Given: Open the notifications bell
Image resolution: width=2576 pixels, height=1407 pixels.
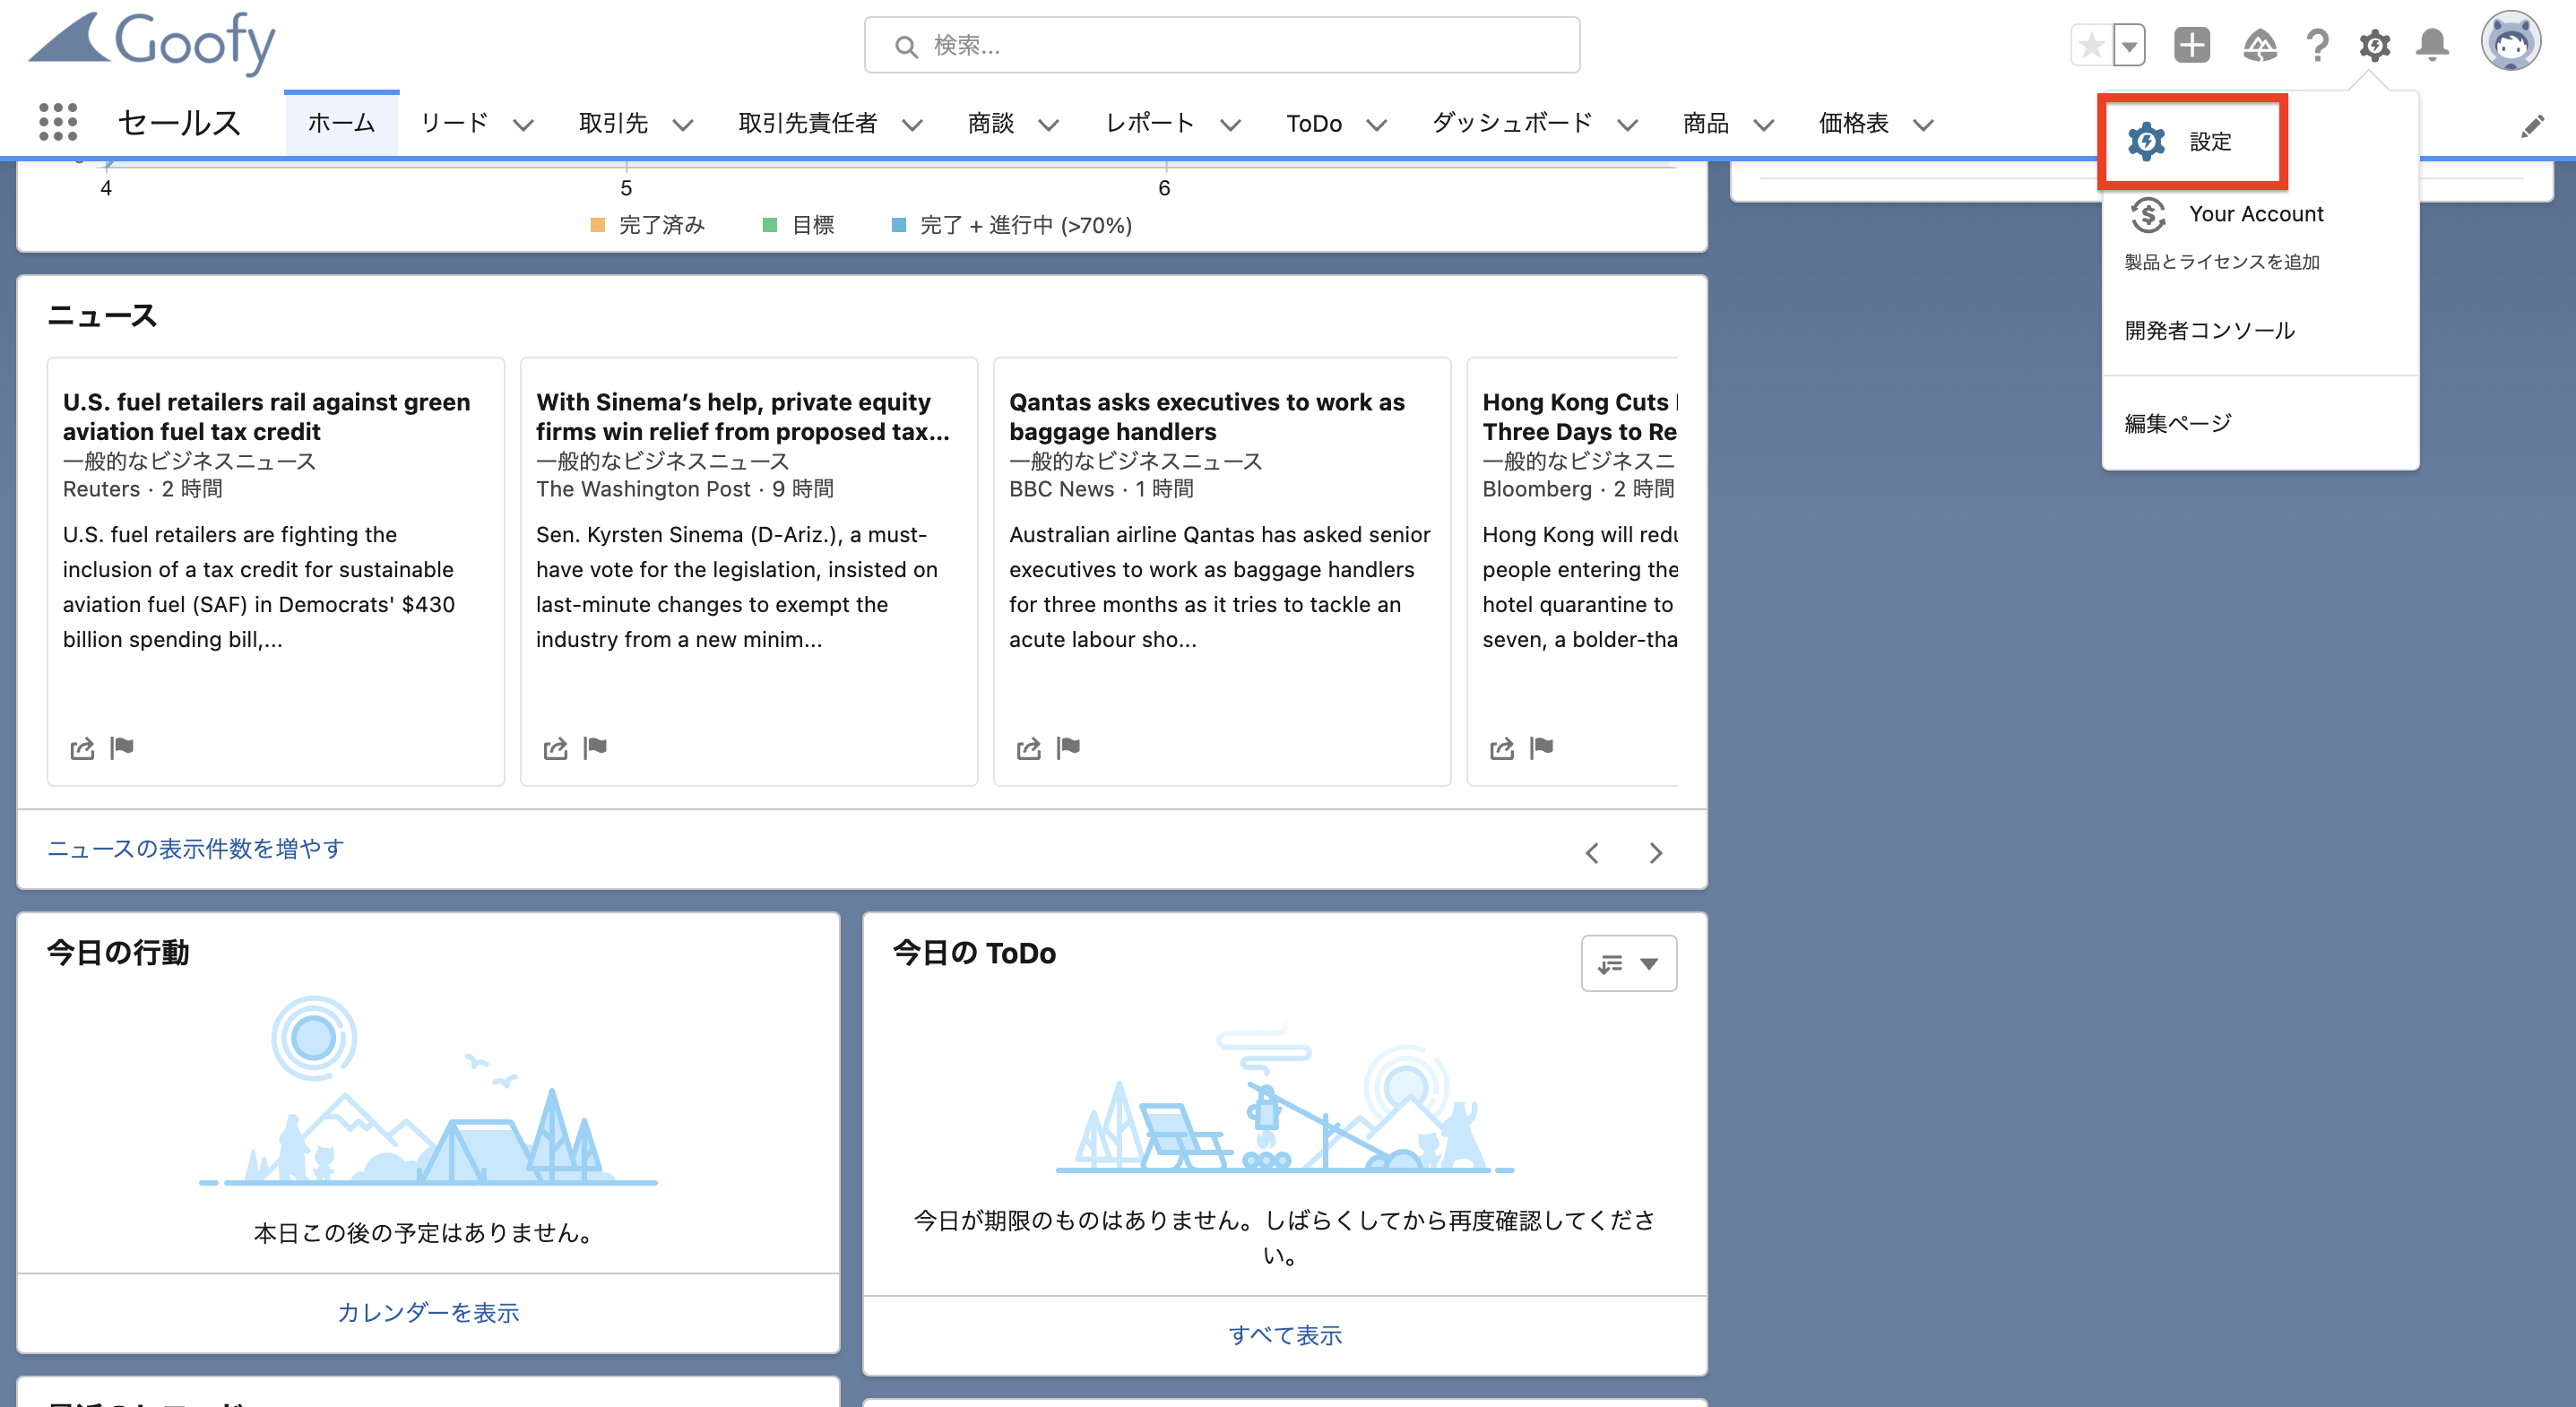Looking at the screenshot, I should point(2432,45).
